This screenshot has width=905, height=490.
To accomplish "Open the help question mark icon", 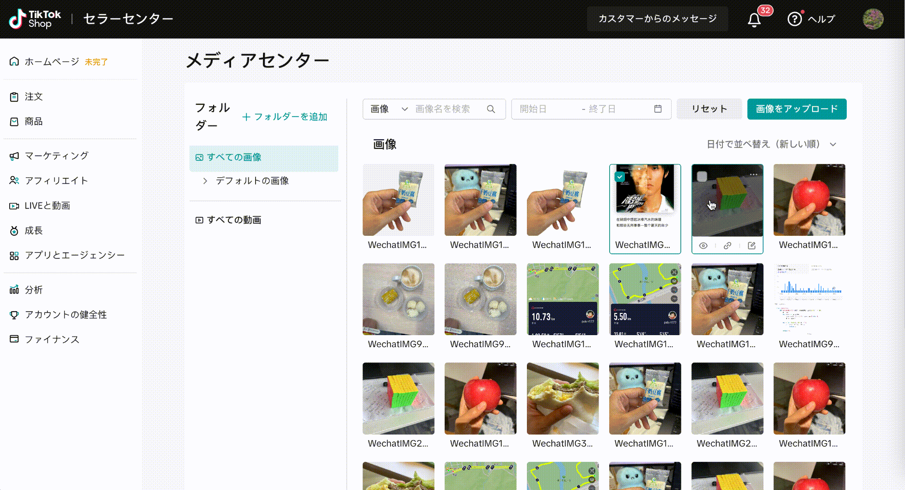I will pyautogui.click(x=795, y=19).
